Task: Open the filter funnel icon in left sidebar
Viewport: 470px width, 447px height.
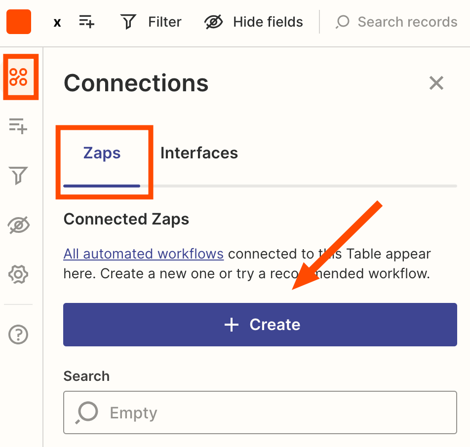Action: point(18,175)
